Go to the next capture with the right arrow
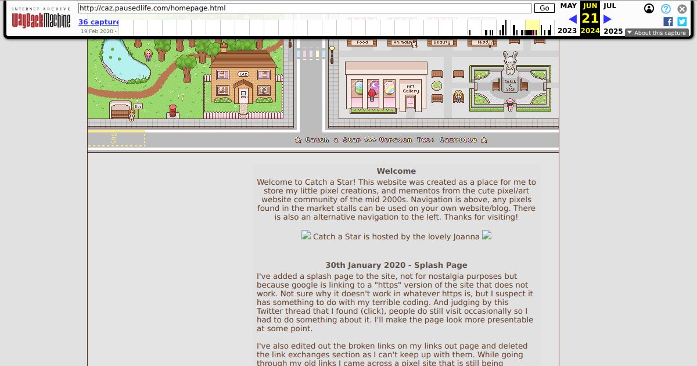This screenshot has width=697, height=366. tap(607, 19)
